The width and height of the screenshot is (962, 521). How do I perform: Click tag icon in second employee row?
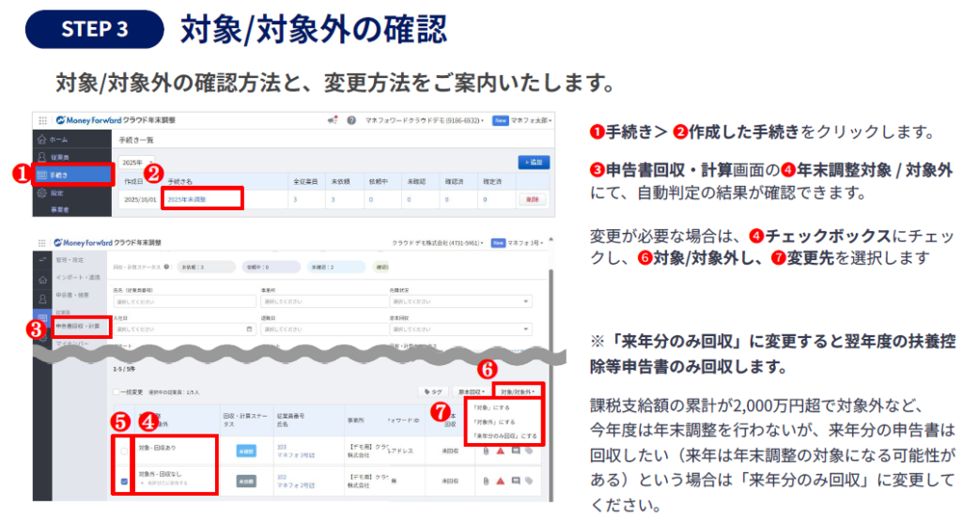pos(530,480)
